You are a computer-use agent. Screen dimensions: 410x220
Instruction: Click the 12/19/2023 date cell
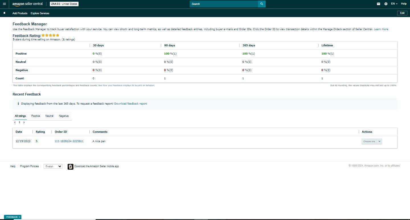pos(23,141)
